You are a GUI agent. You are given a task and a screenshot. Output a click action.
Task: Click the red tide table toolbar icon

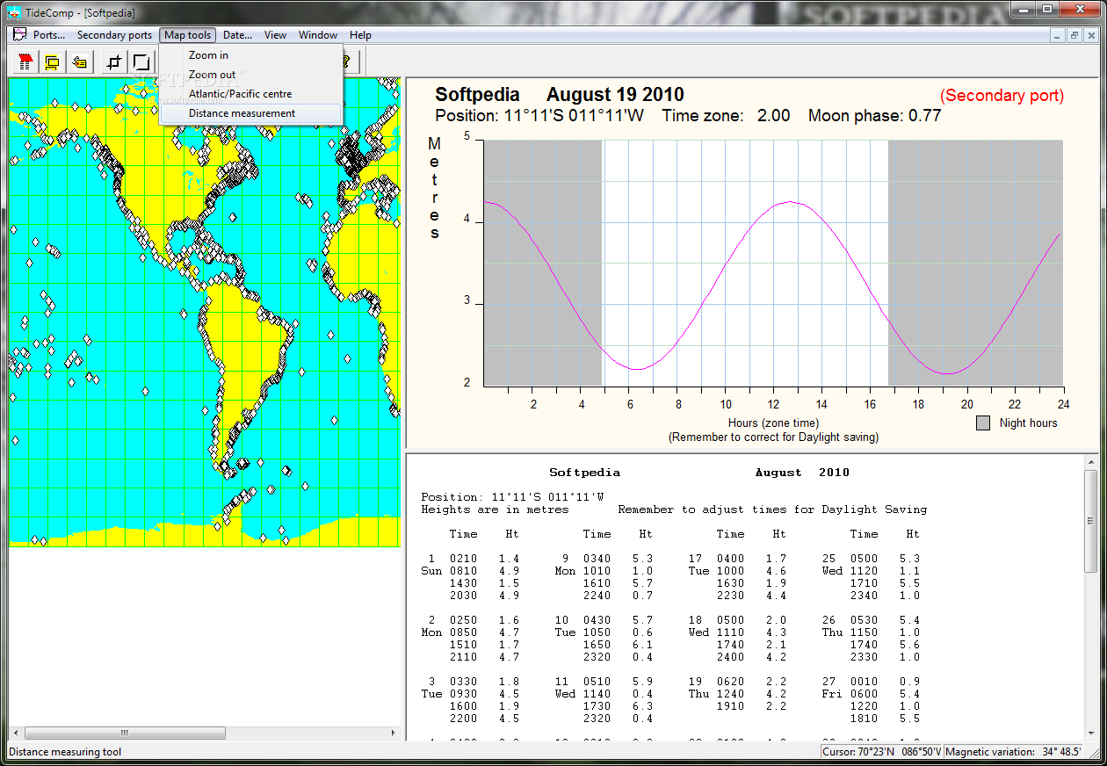coord(25,61)
